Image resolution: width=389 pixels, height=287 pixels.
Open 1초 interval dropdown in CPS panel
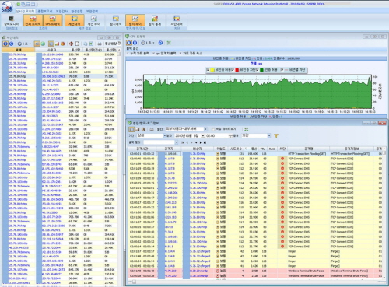coord(153,43)
